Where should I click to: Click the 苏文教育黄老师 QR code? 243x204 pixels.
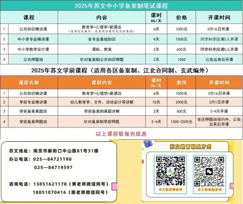pyautogui.click(x=170, y=171)
